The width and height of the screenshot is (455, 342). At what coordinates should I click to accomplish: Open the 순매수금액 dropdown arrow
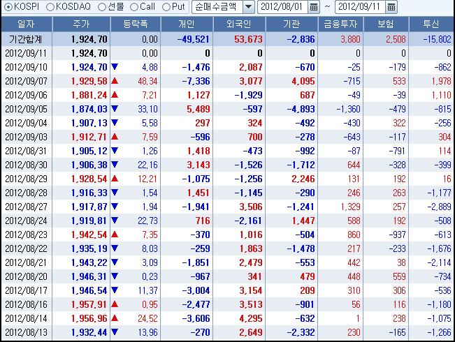click(248, 7)
